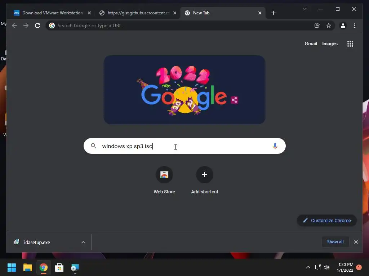This screenshot has height=276, width=369.
Task: Expand hidden system tray icons
Action: point(308,267)
